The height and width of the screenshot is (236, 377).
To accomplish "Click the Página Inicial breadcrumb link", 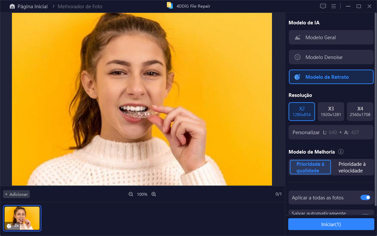I will point(32,7).
